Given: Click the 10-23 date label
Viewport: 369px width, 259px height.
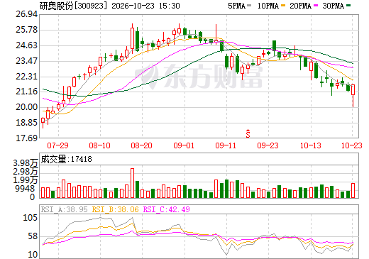Looking at the screenshot, I should (x=352, y=145).
